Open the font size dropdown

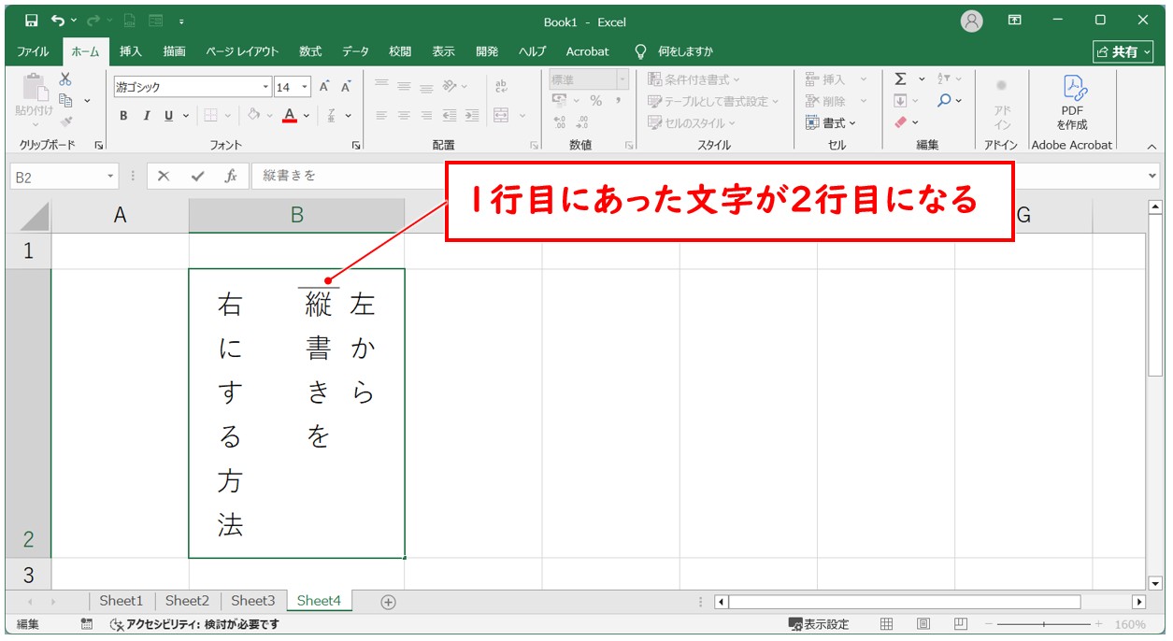click(x=306, y=87)
